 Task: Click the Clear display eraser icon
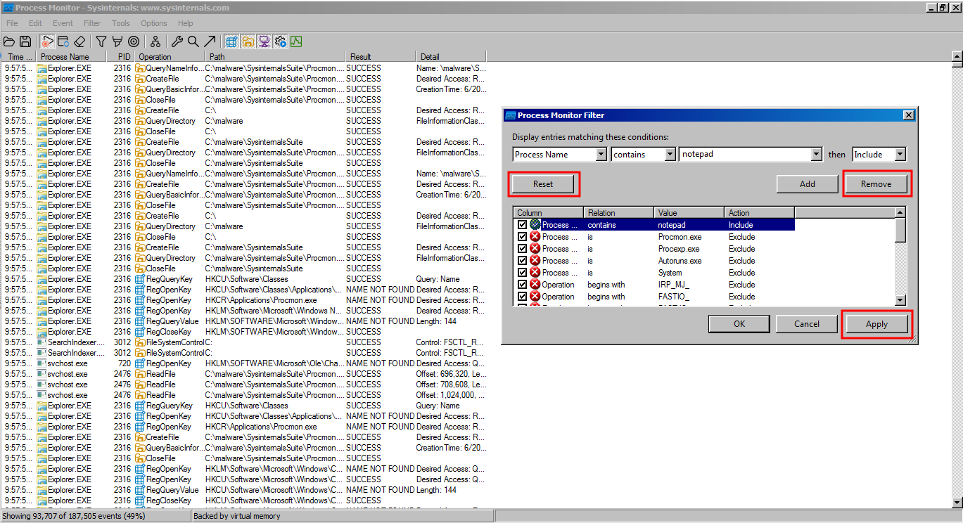tap(79, 41)
